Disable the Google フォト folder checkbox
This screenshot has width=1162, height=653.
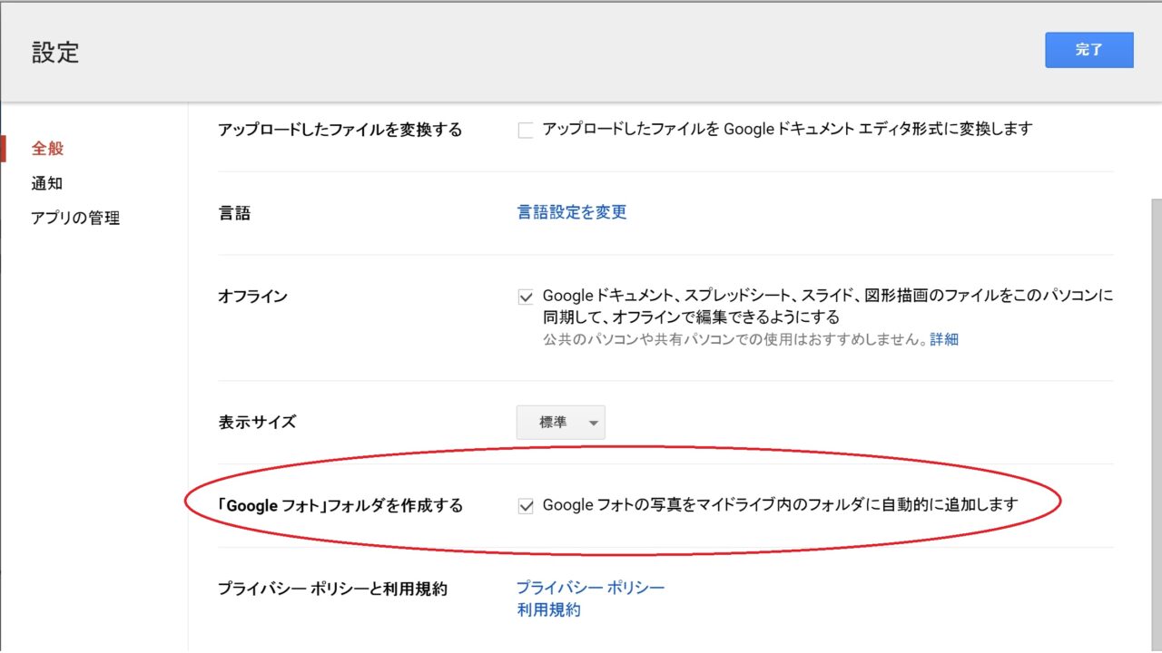click(525, 506)
